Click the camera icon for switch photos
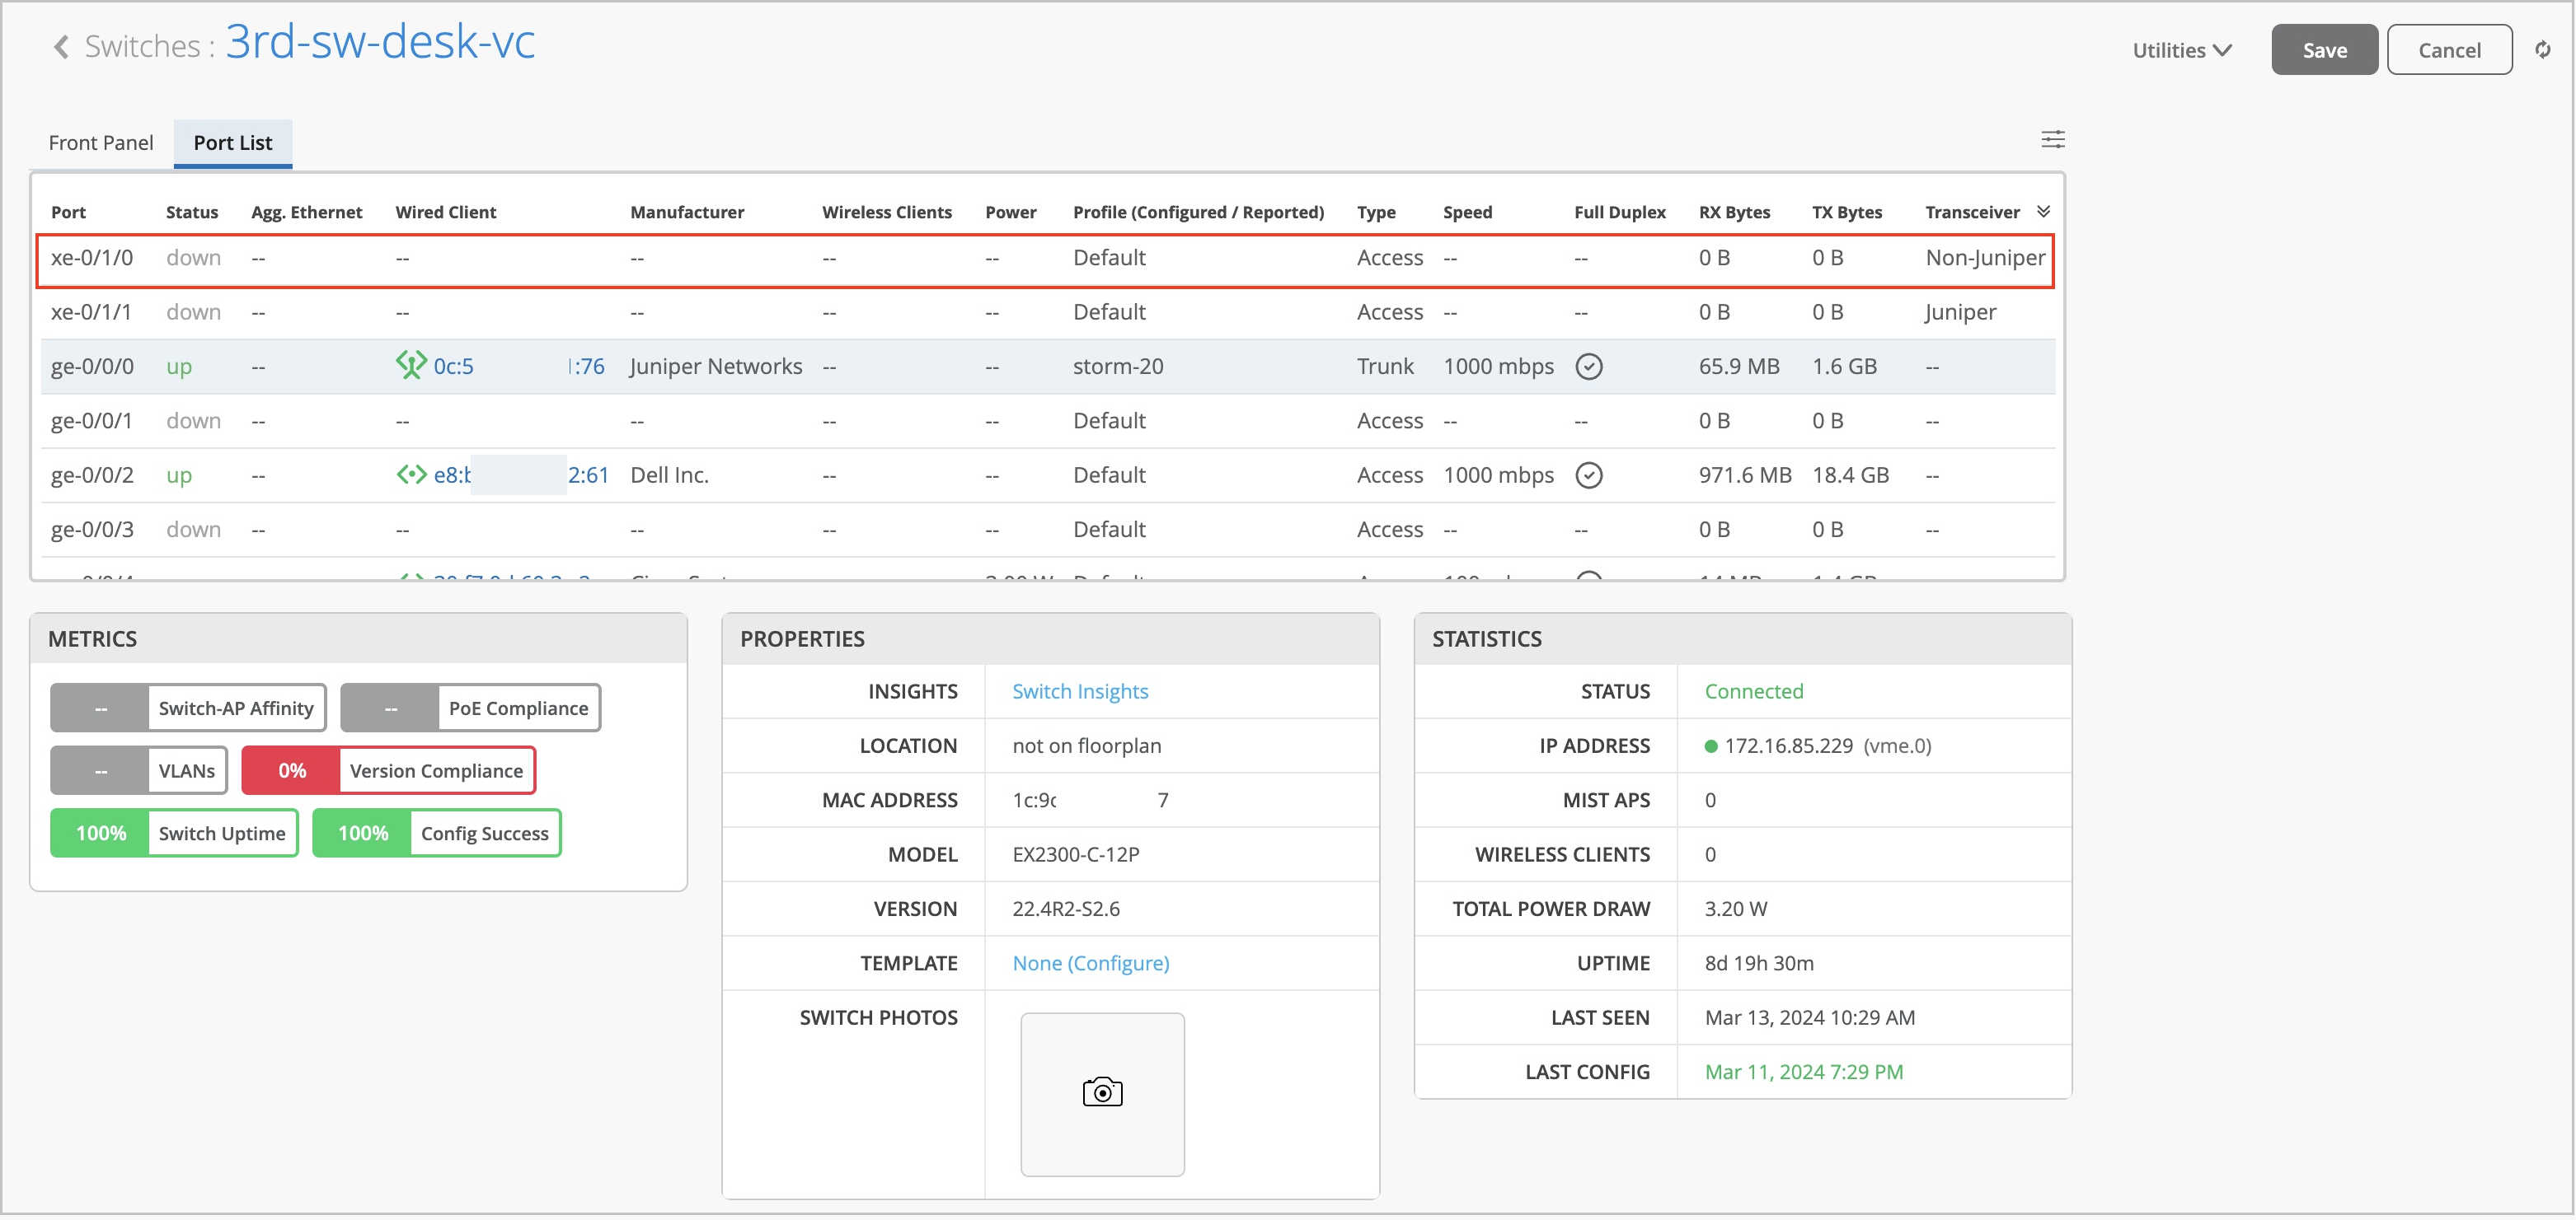2576x1220 pixels. click(x=1102, y=1092)
